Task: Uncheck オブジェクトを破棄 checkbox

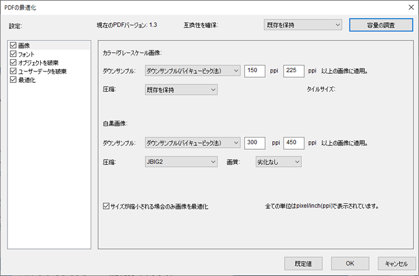Action: click(x=14, y=63)
